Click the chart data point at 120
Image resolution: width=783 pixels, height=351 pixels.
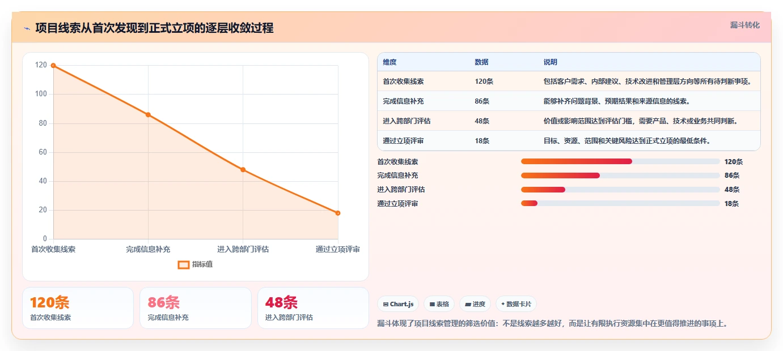(53, 66)
